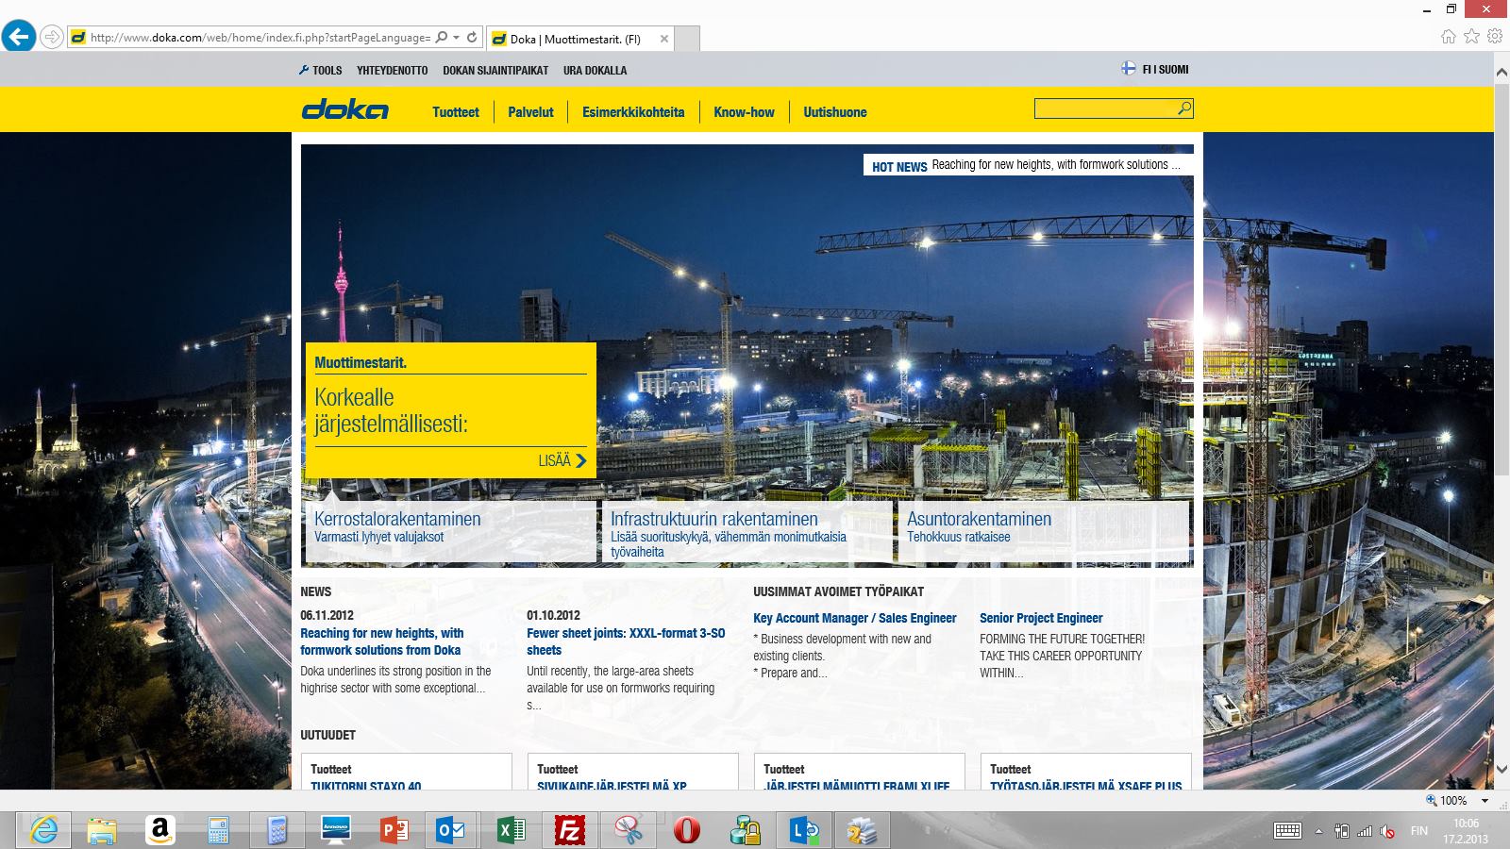Open taskbar clock showing 10:06

tap(1466, 830)
